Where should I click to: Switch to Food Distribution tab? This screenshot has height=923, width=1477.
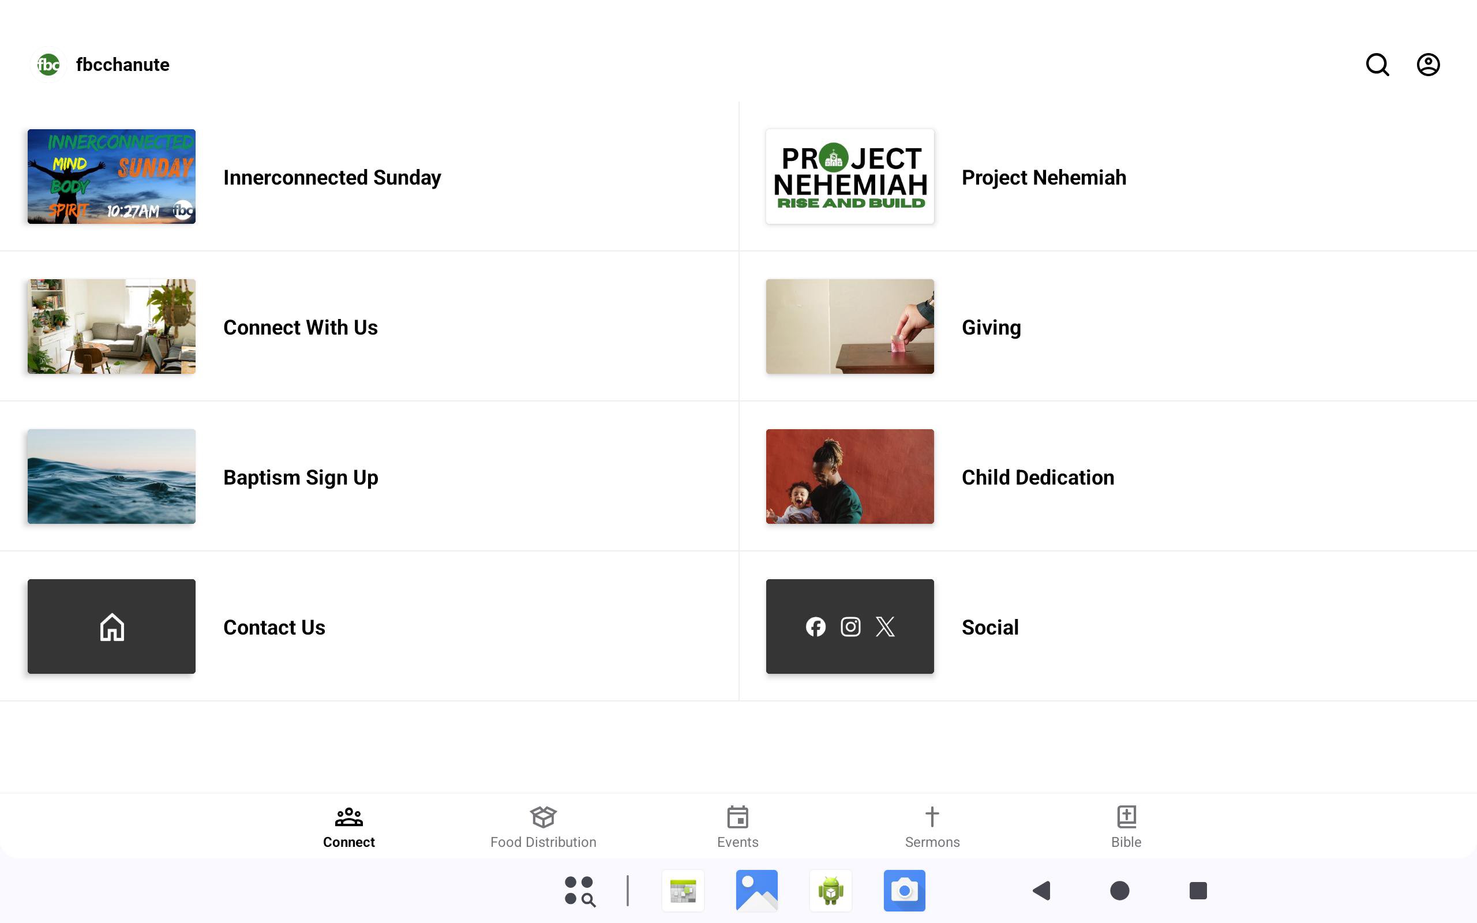tap(542, 827)
